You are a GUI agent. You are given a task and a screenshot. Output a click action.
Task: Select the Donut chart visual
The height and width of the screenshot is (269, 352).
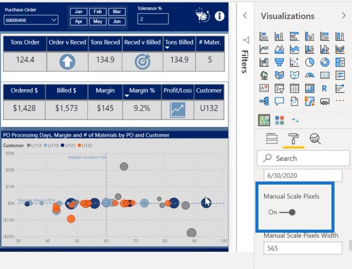tap(325, 62)
